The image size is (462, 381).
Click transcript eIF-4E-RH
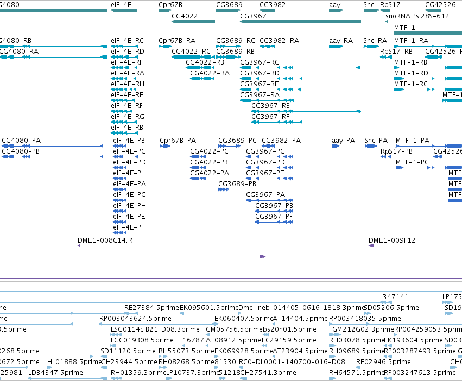(x=123, y=90)
